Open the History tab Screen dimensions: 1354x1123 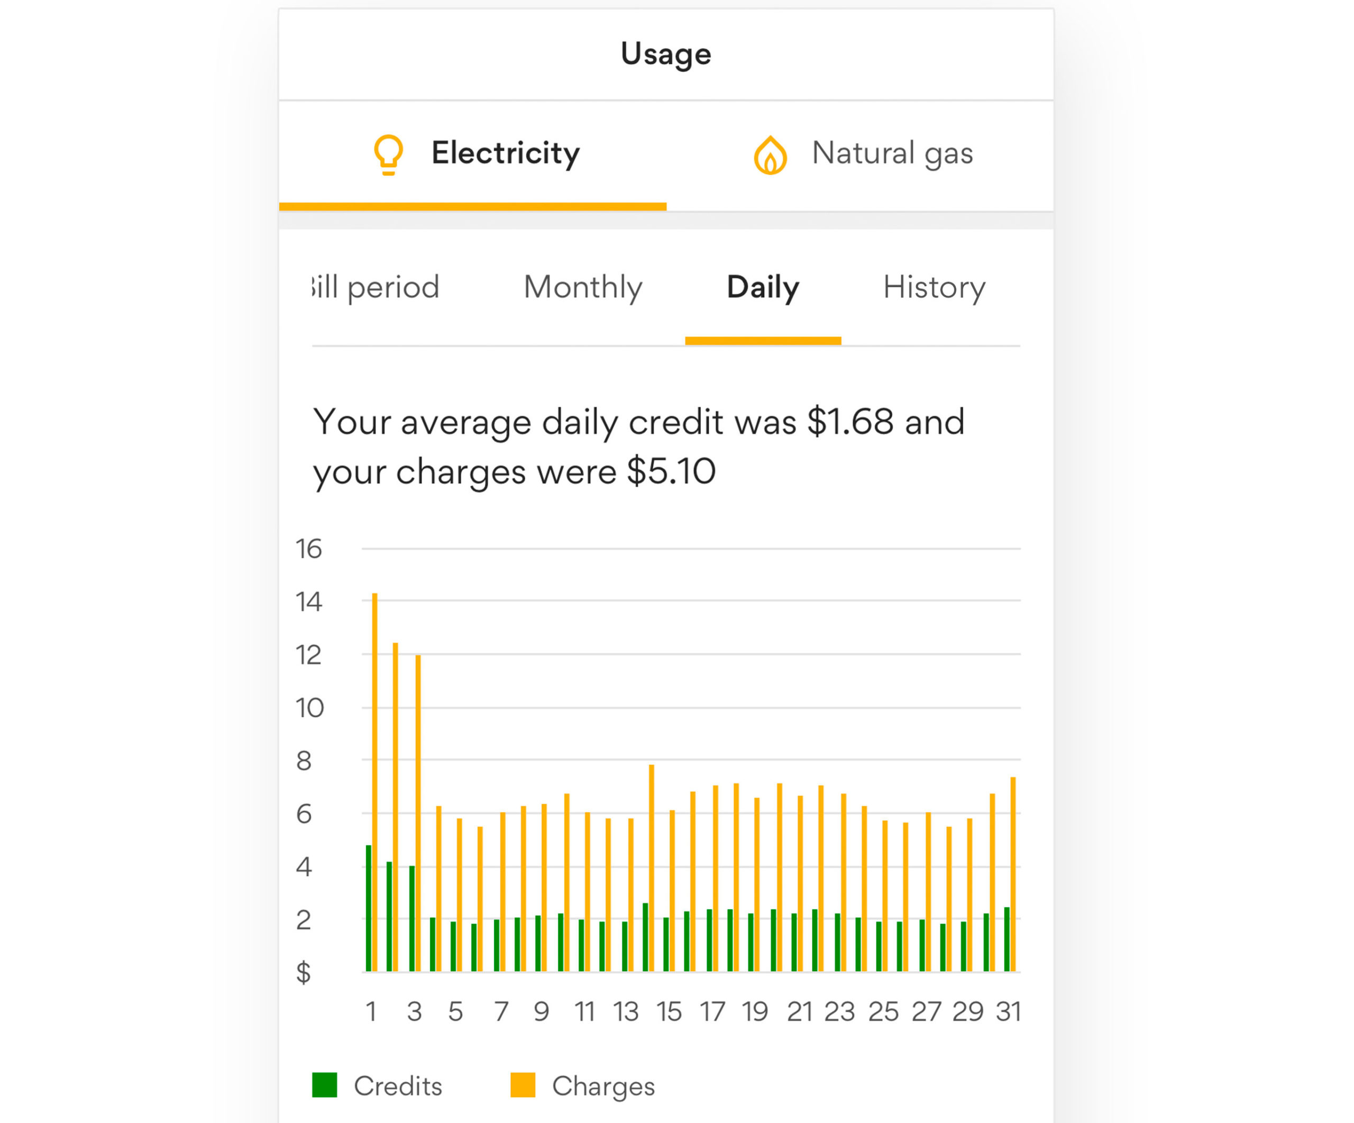pos(934,287)
